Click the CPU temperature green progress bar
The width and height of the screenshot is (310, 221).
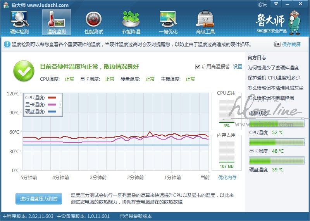pyautogui.click(x=276, y=123)
